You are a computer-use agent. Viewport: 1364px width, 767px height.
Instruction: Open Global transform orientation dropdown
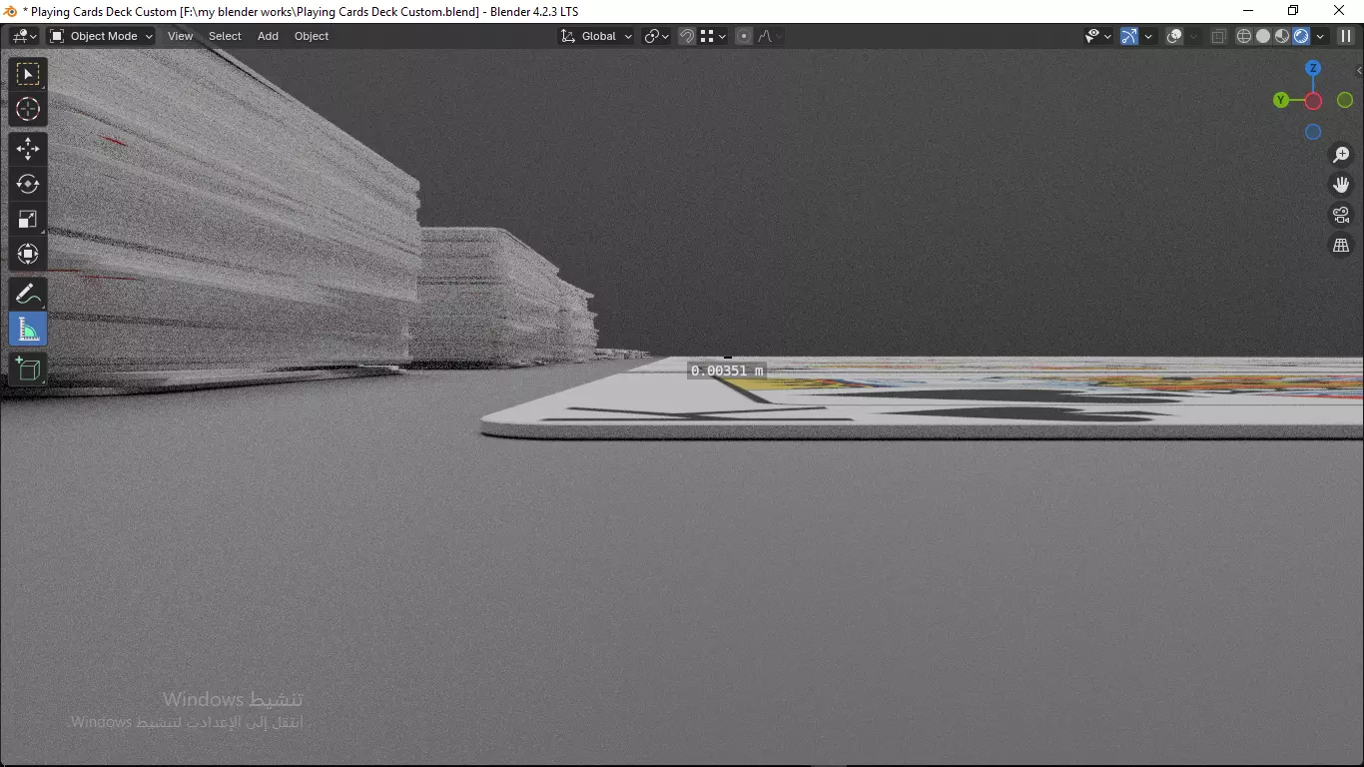[x=596, y=36]
